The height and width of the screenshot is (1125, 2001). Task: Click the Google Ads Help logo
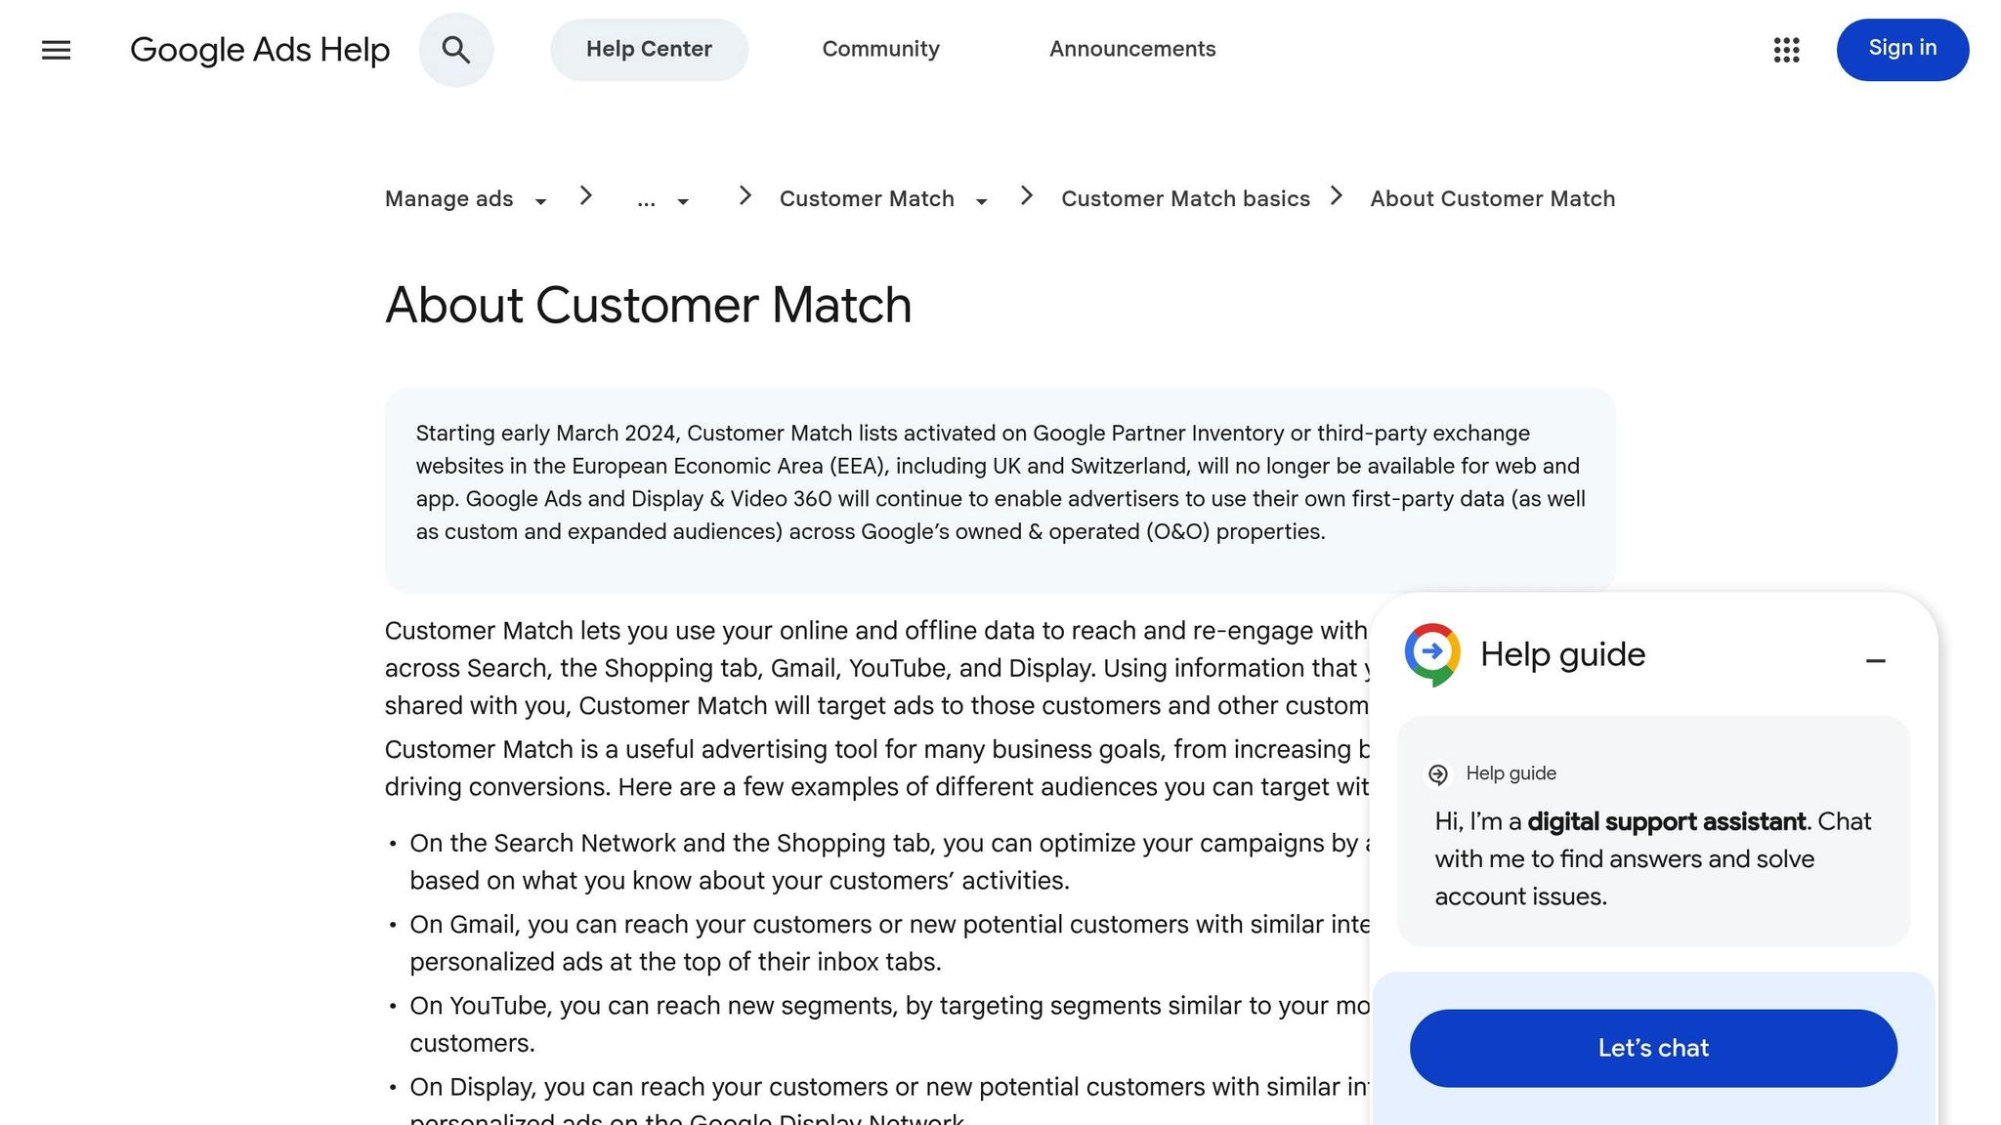(x=260, y=49)
